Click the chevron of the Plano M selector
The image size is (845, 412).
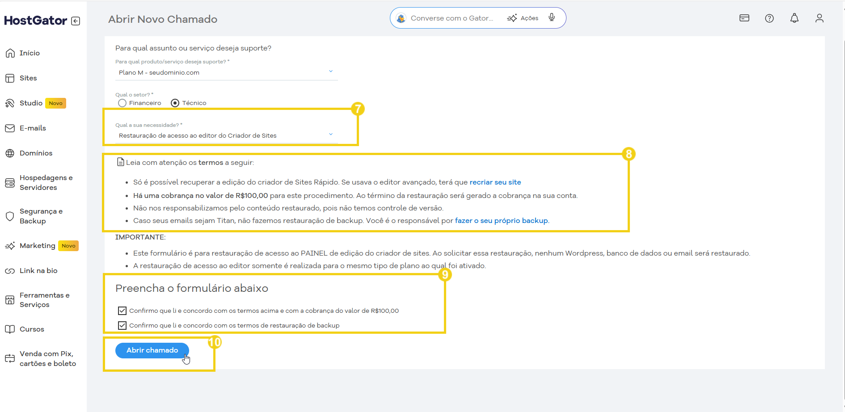coord(331,71)
